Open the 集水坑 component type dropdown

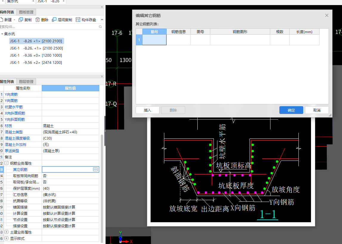click(x=33, y=1)
